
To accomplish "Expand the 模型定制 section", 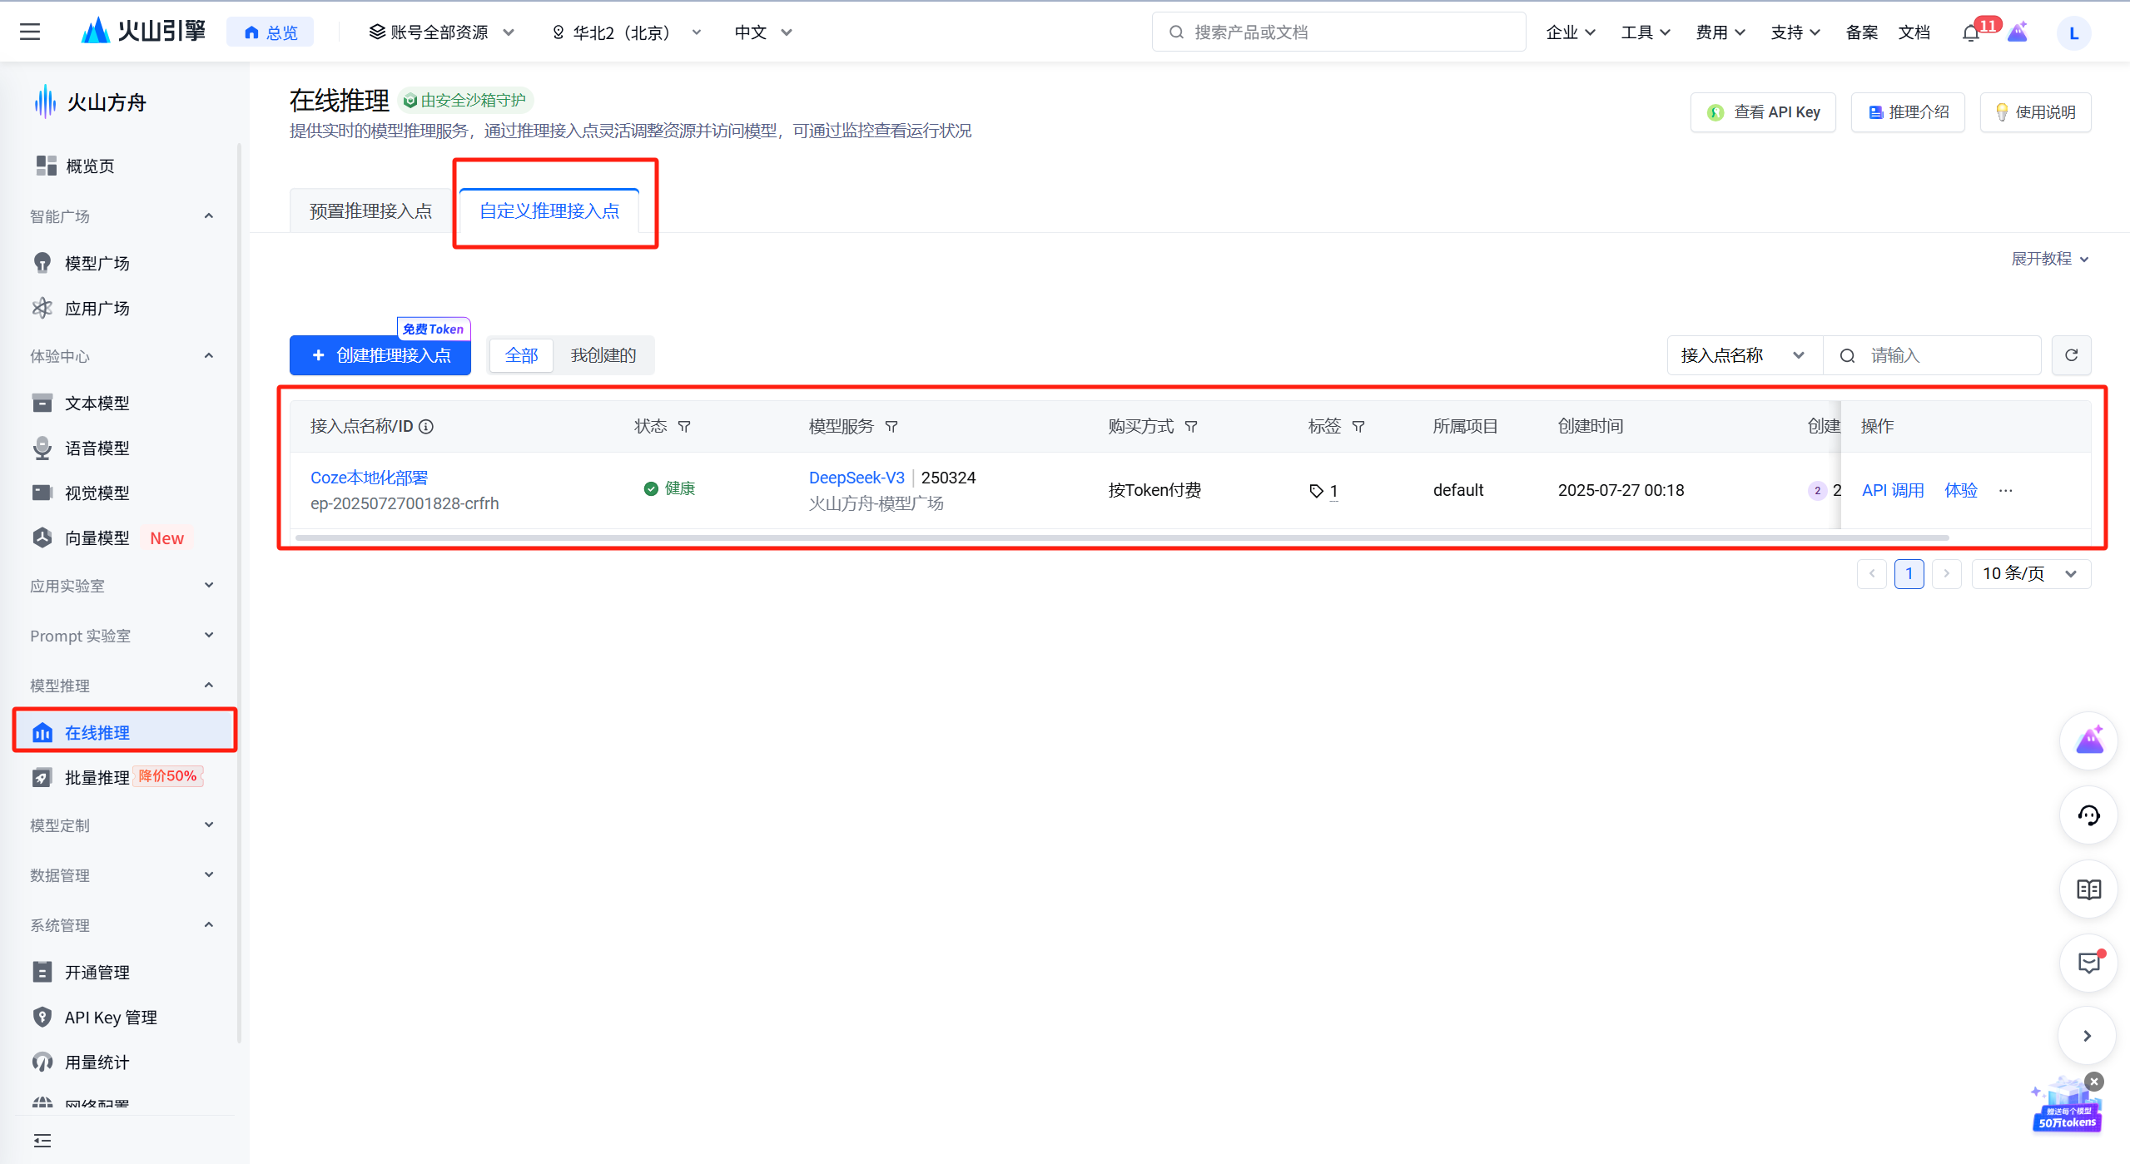I will (209, 825).
